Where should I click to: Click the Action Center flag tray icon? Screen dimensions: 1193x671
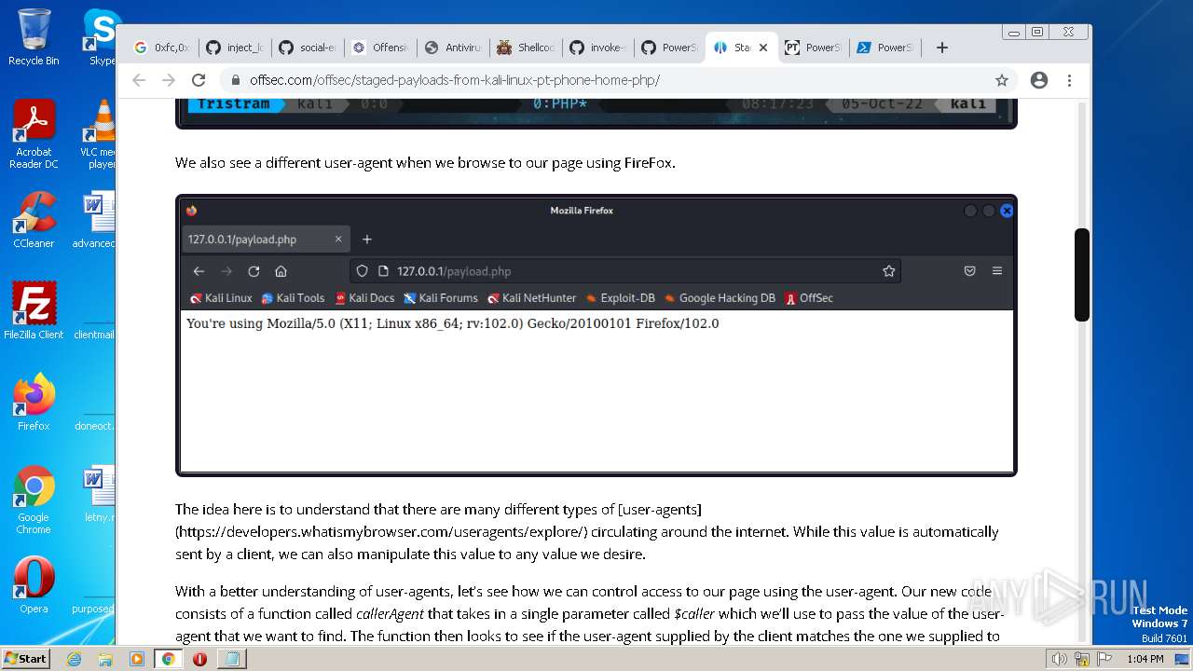pyautogui.click(x=1103, y=659)
